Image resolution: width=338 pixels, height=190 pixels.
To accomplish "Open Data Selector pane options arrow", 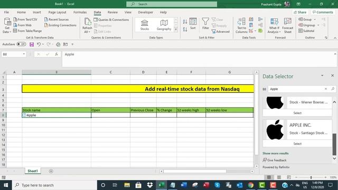I will click(x=322, y=75).
